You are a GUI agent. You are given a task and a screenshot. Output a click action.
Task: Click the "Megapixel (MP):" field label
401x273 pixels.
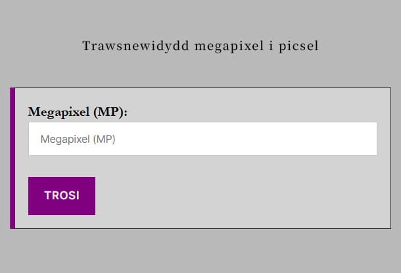[78, 112]
